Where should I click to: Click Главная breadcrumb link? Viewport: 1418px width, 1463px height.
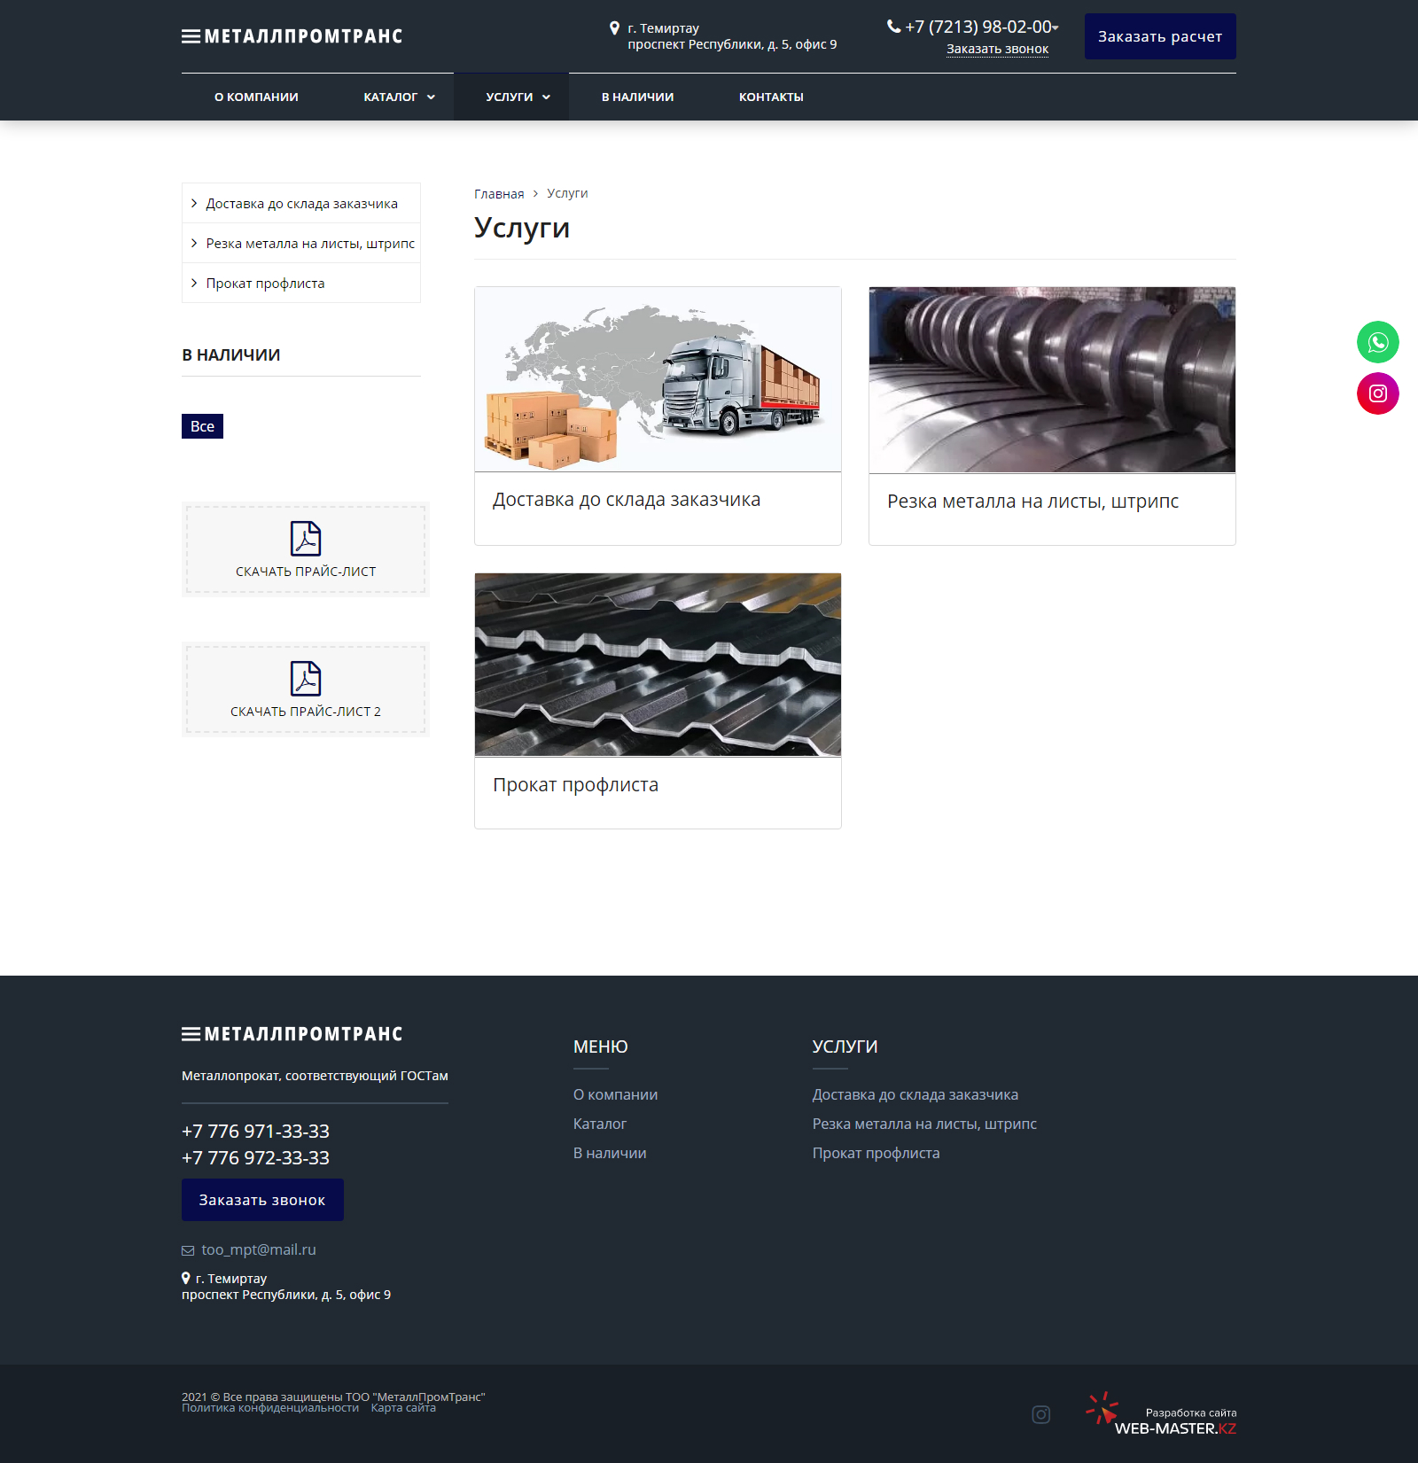(499, 193)
